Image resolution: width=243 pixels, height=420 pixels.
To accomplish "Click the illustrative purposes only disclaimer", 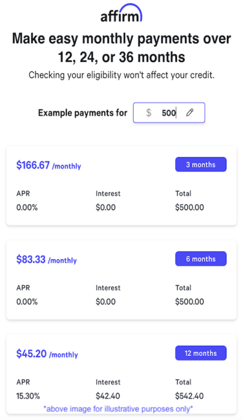I will point(118,409).
